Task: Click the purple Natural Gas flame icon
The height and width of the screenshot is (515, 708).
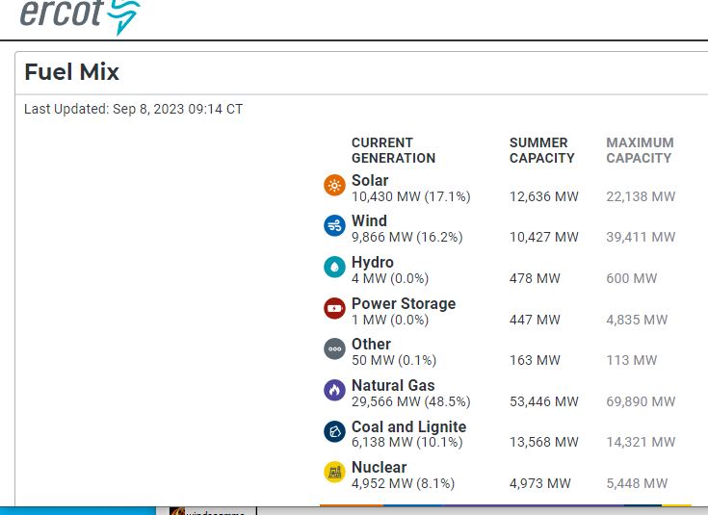Action: pyautogui.click(x=334, y=390)
